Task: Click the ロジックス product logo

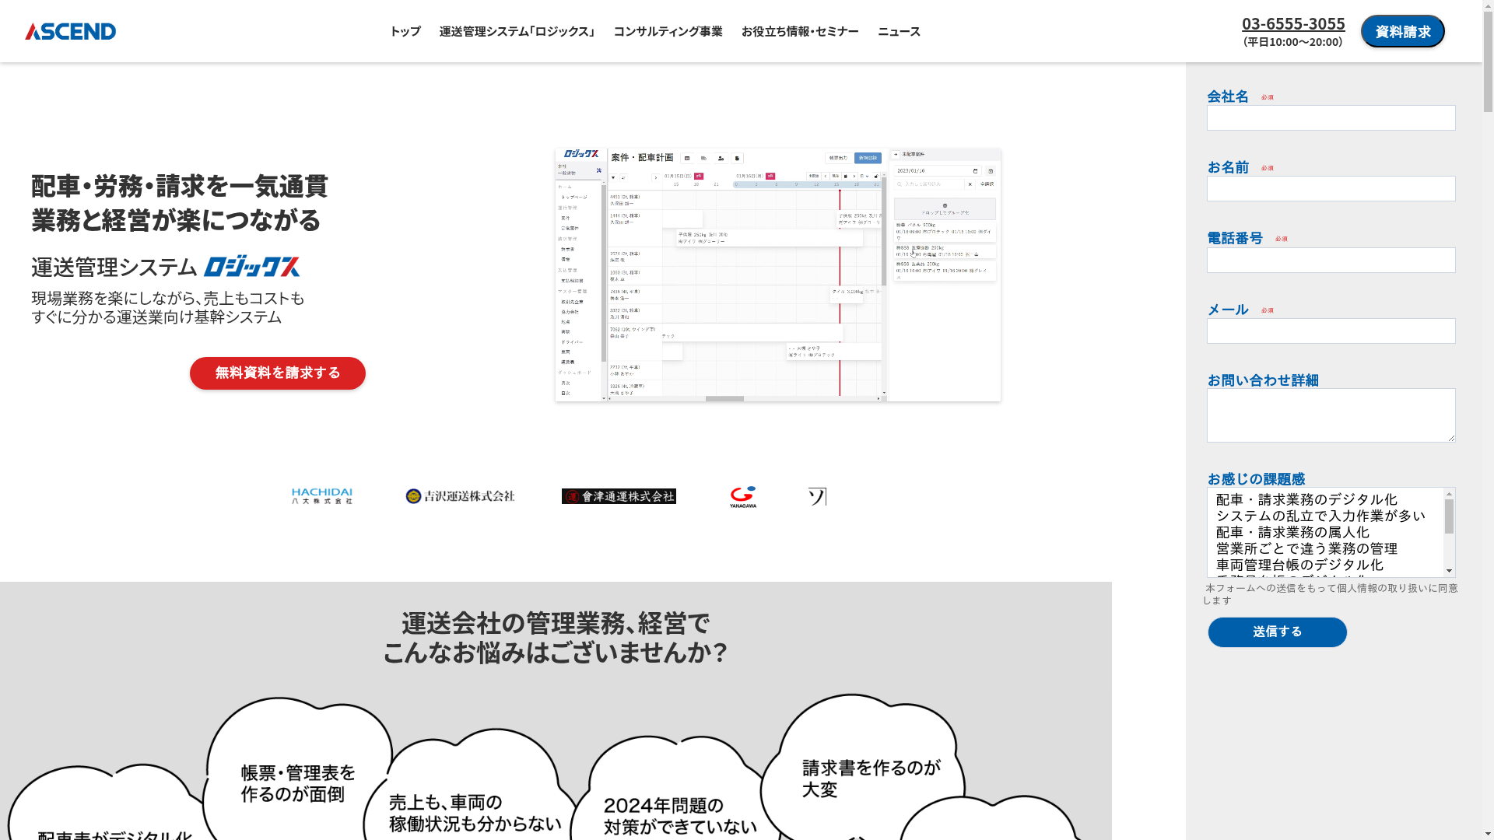Action: tap(251, 266)
